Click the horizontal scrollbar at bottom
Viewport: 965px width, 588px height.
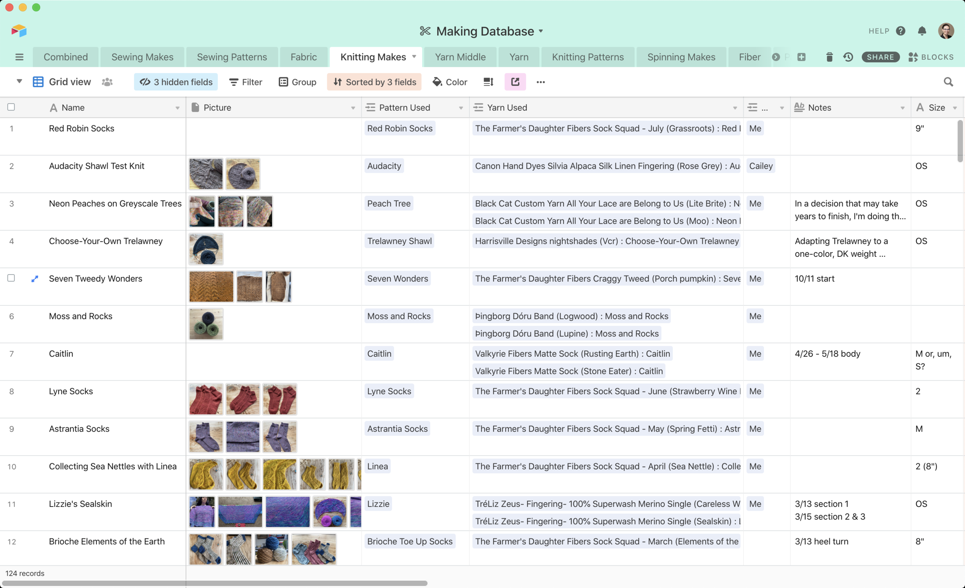214,583
